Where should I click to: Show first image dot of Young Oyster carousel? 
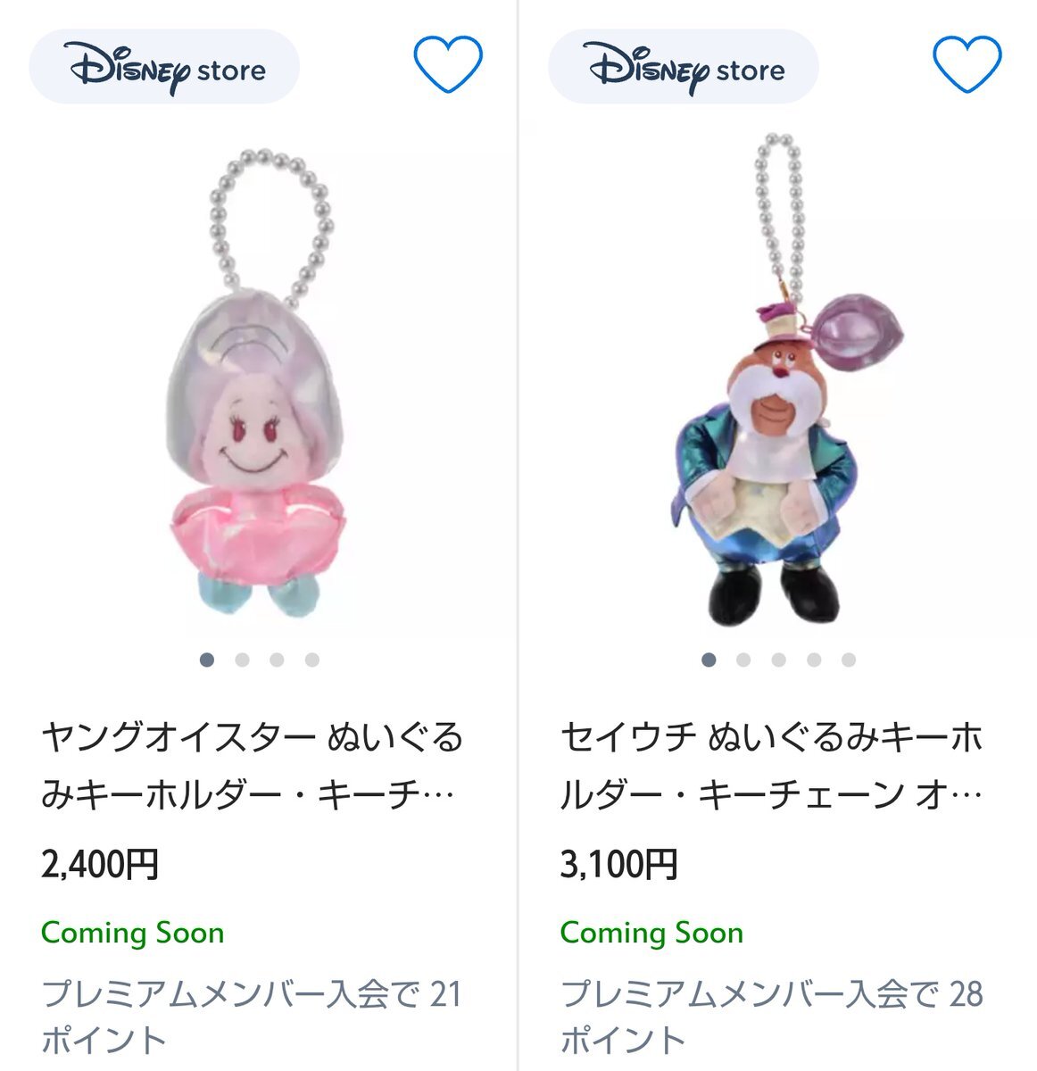click(x=207, y=660)
